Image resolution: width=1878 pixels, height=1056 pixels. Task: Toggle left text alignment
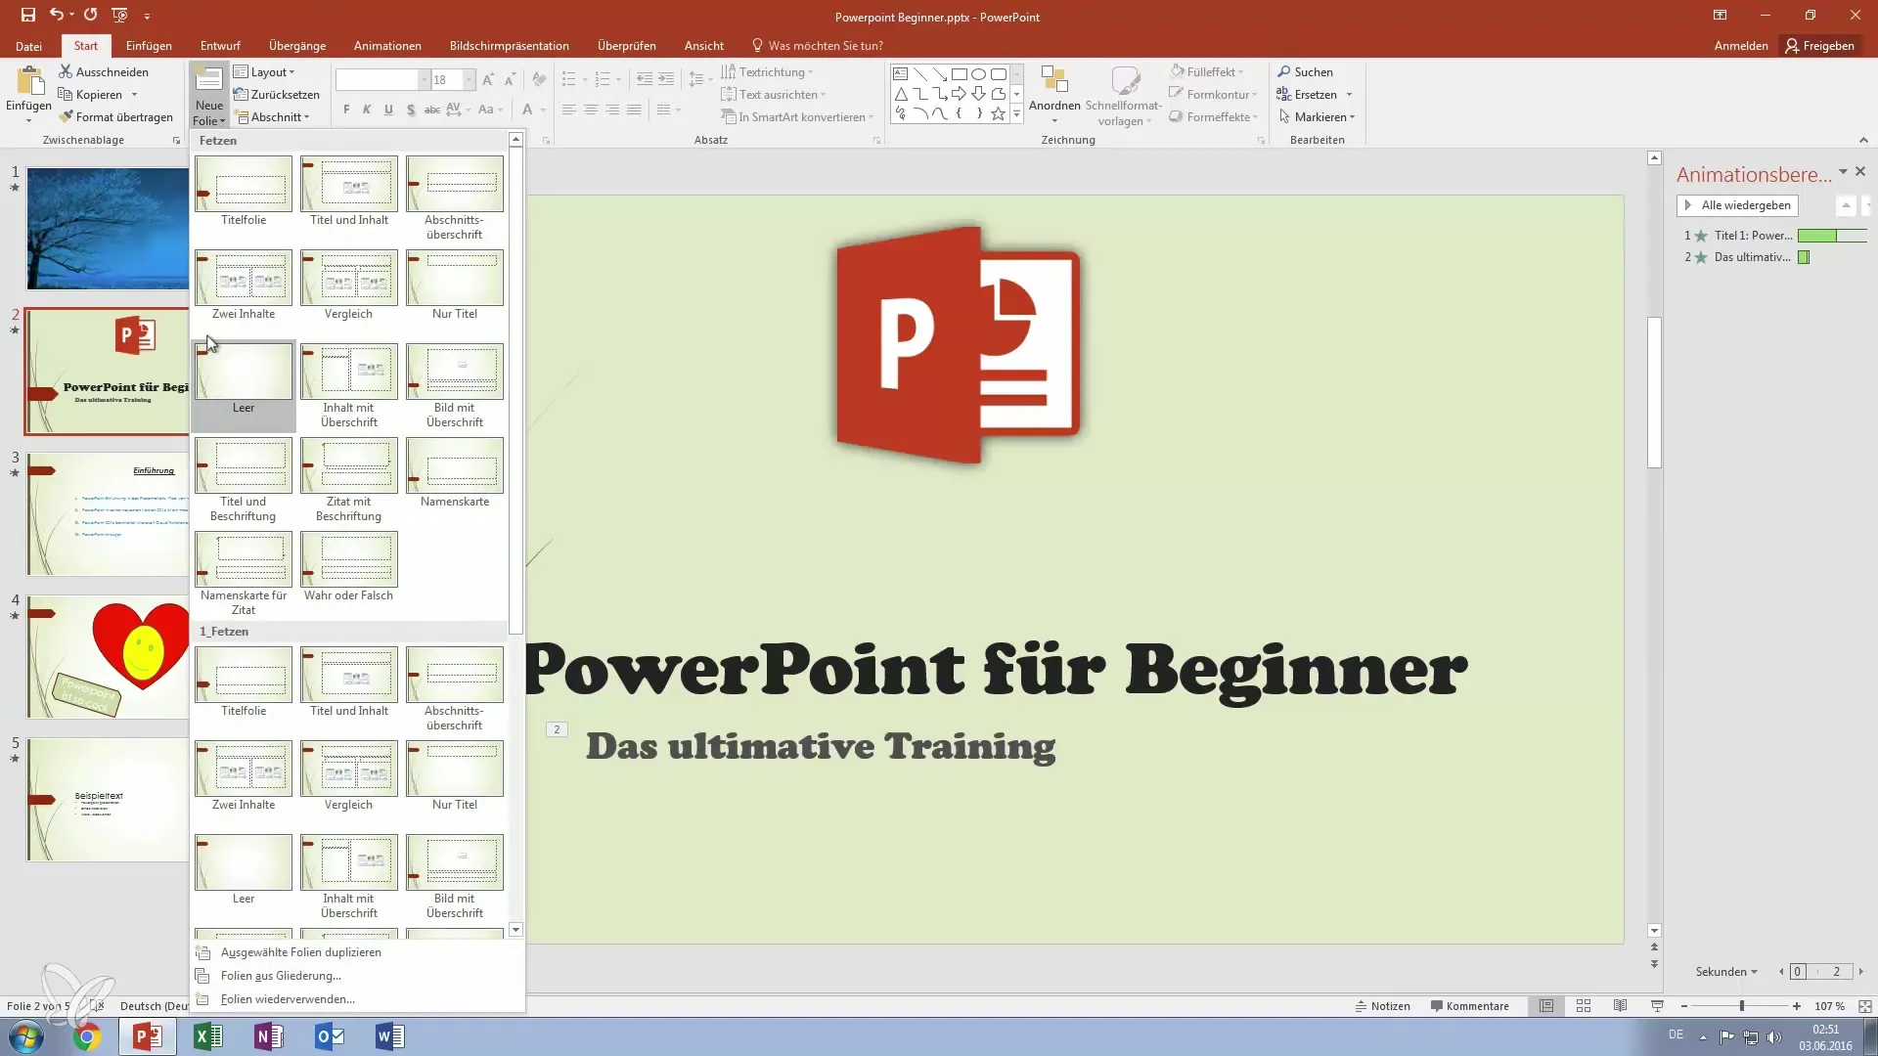pyautogui.click(x=568, y=110)
